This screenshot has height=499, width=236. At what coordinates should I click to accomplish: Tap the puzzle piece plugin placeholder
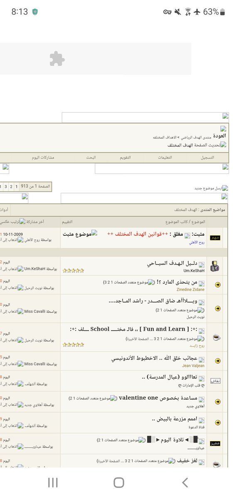click(57, 59)
